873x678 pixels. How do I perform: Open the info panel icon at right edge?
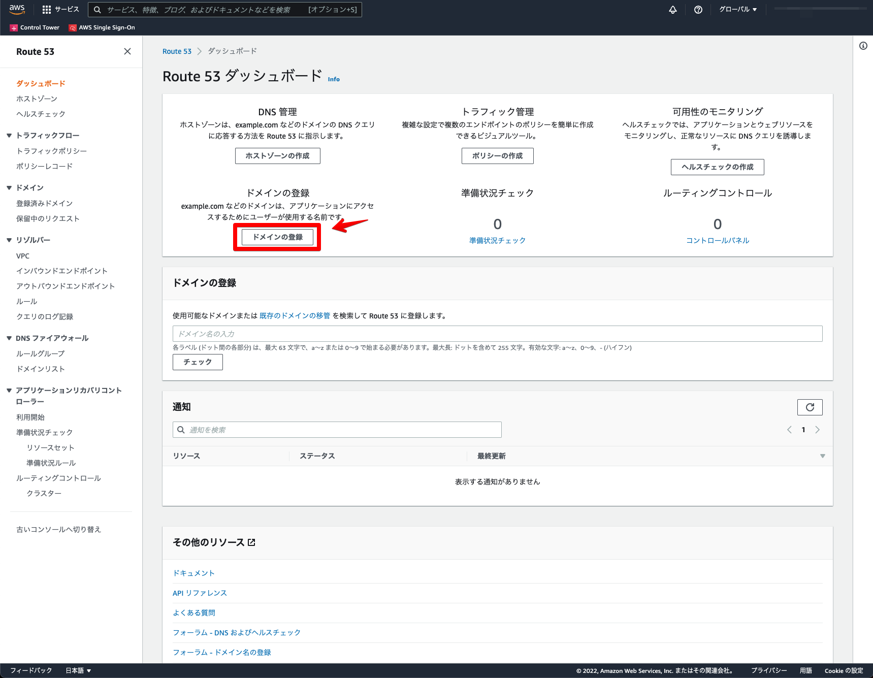[x=863, y=46]
